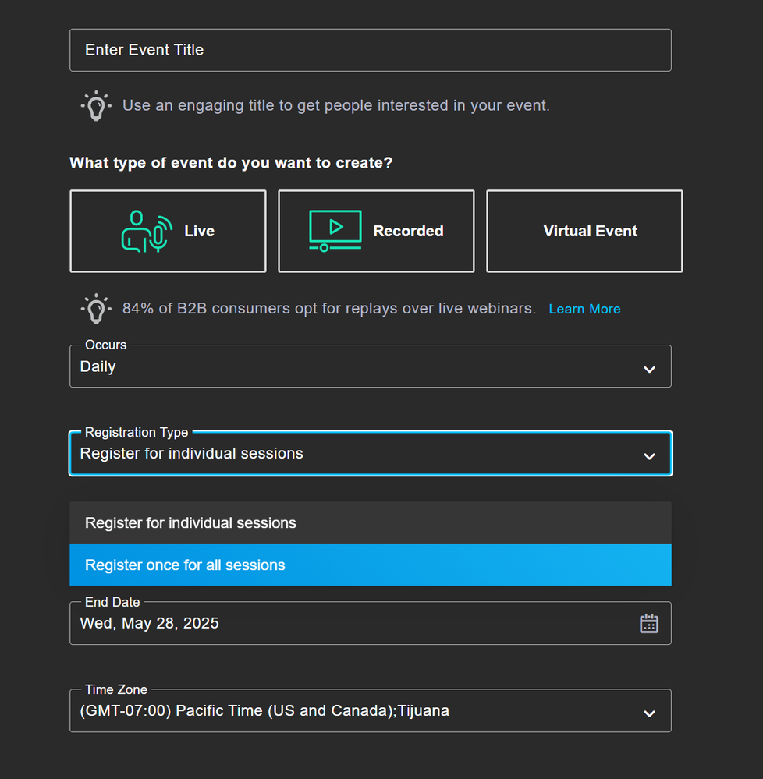Click the lightbulb icon beside B2B statistic
Image resolution: width=763 pixels, height=779 pixels.
click(x=96, y=309)
